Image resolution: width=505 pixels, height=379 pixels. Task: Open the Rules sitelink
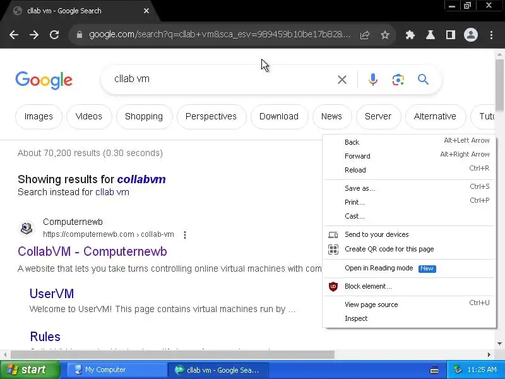coord(45,337)
